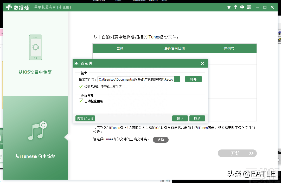Click the 数据蛙 logo in title bar
The height and width of the screenshot is (183, 281).
(x=18, y=7)
